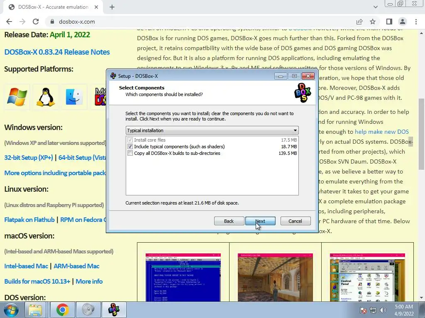Minimize the setup dialog window
The image size is (425, 318).
click(x=281, y=76)
